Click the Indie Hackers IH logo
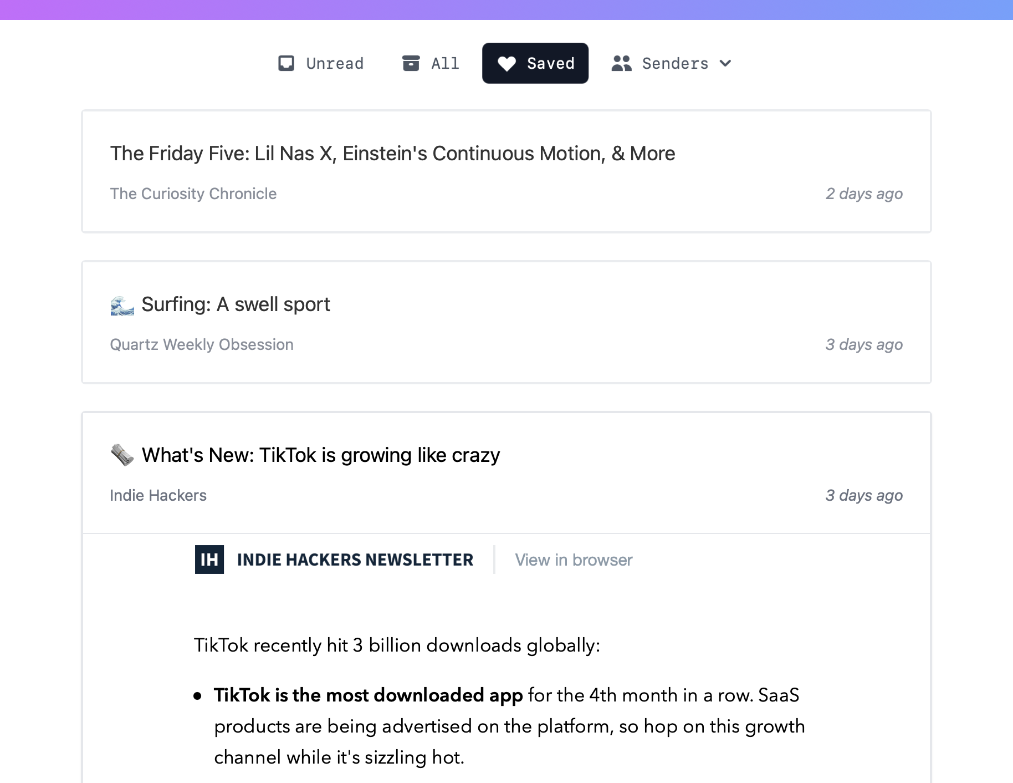This screenshot has width=1013, height=783. (x=209, y=560)
